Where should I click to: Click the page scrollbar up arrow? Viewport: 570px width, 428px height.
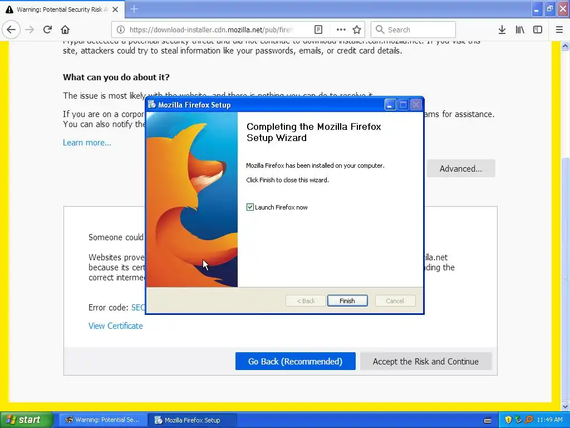pos(566,46)
